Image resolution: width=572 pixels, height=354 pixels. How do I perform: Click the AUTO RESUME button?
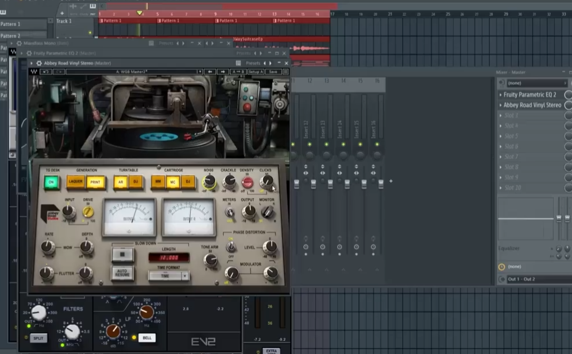click(122, 273)
